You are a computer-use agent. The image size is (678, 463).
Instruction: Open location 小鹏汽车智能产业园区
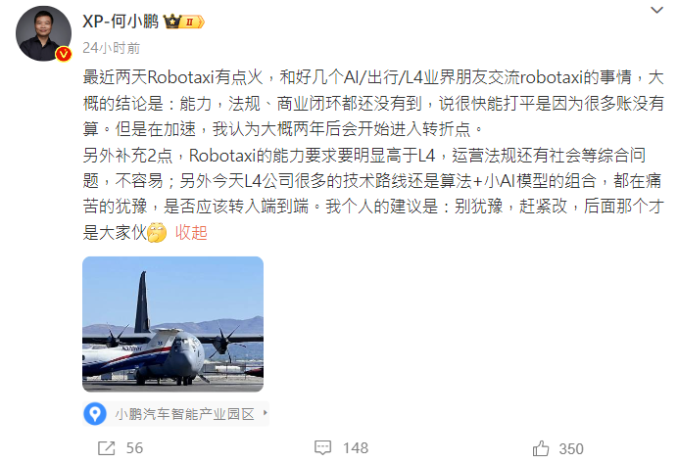pos(184,414)
